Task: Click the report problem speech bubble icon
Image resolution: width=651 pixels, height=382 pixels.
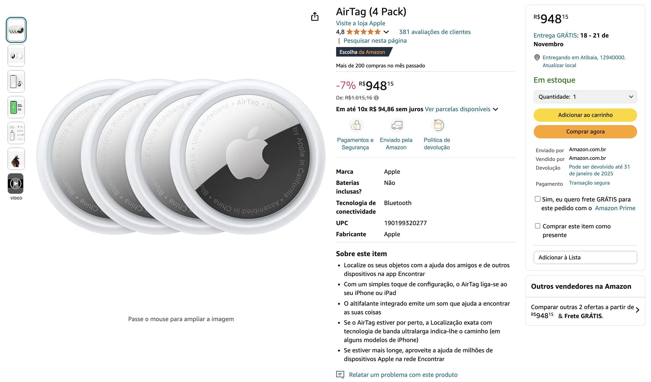Action: coord(340,375)
